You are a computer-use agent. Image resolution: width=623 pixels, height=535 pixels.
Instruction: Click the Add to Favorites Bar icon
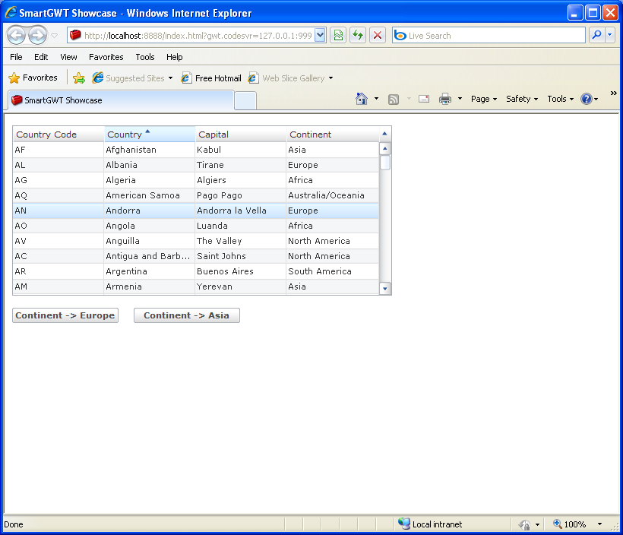click(79, 78)
